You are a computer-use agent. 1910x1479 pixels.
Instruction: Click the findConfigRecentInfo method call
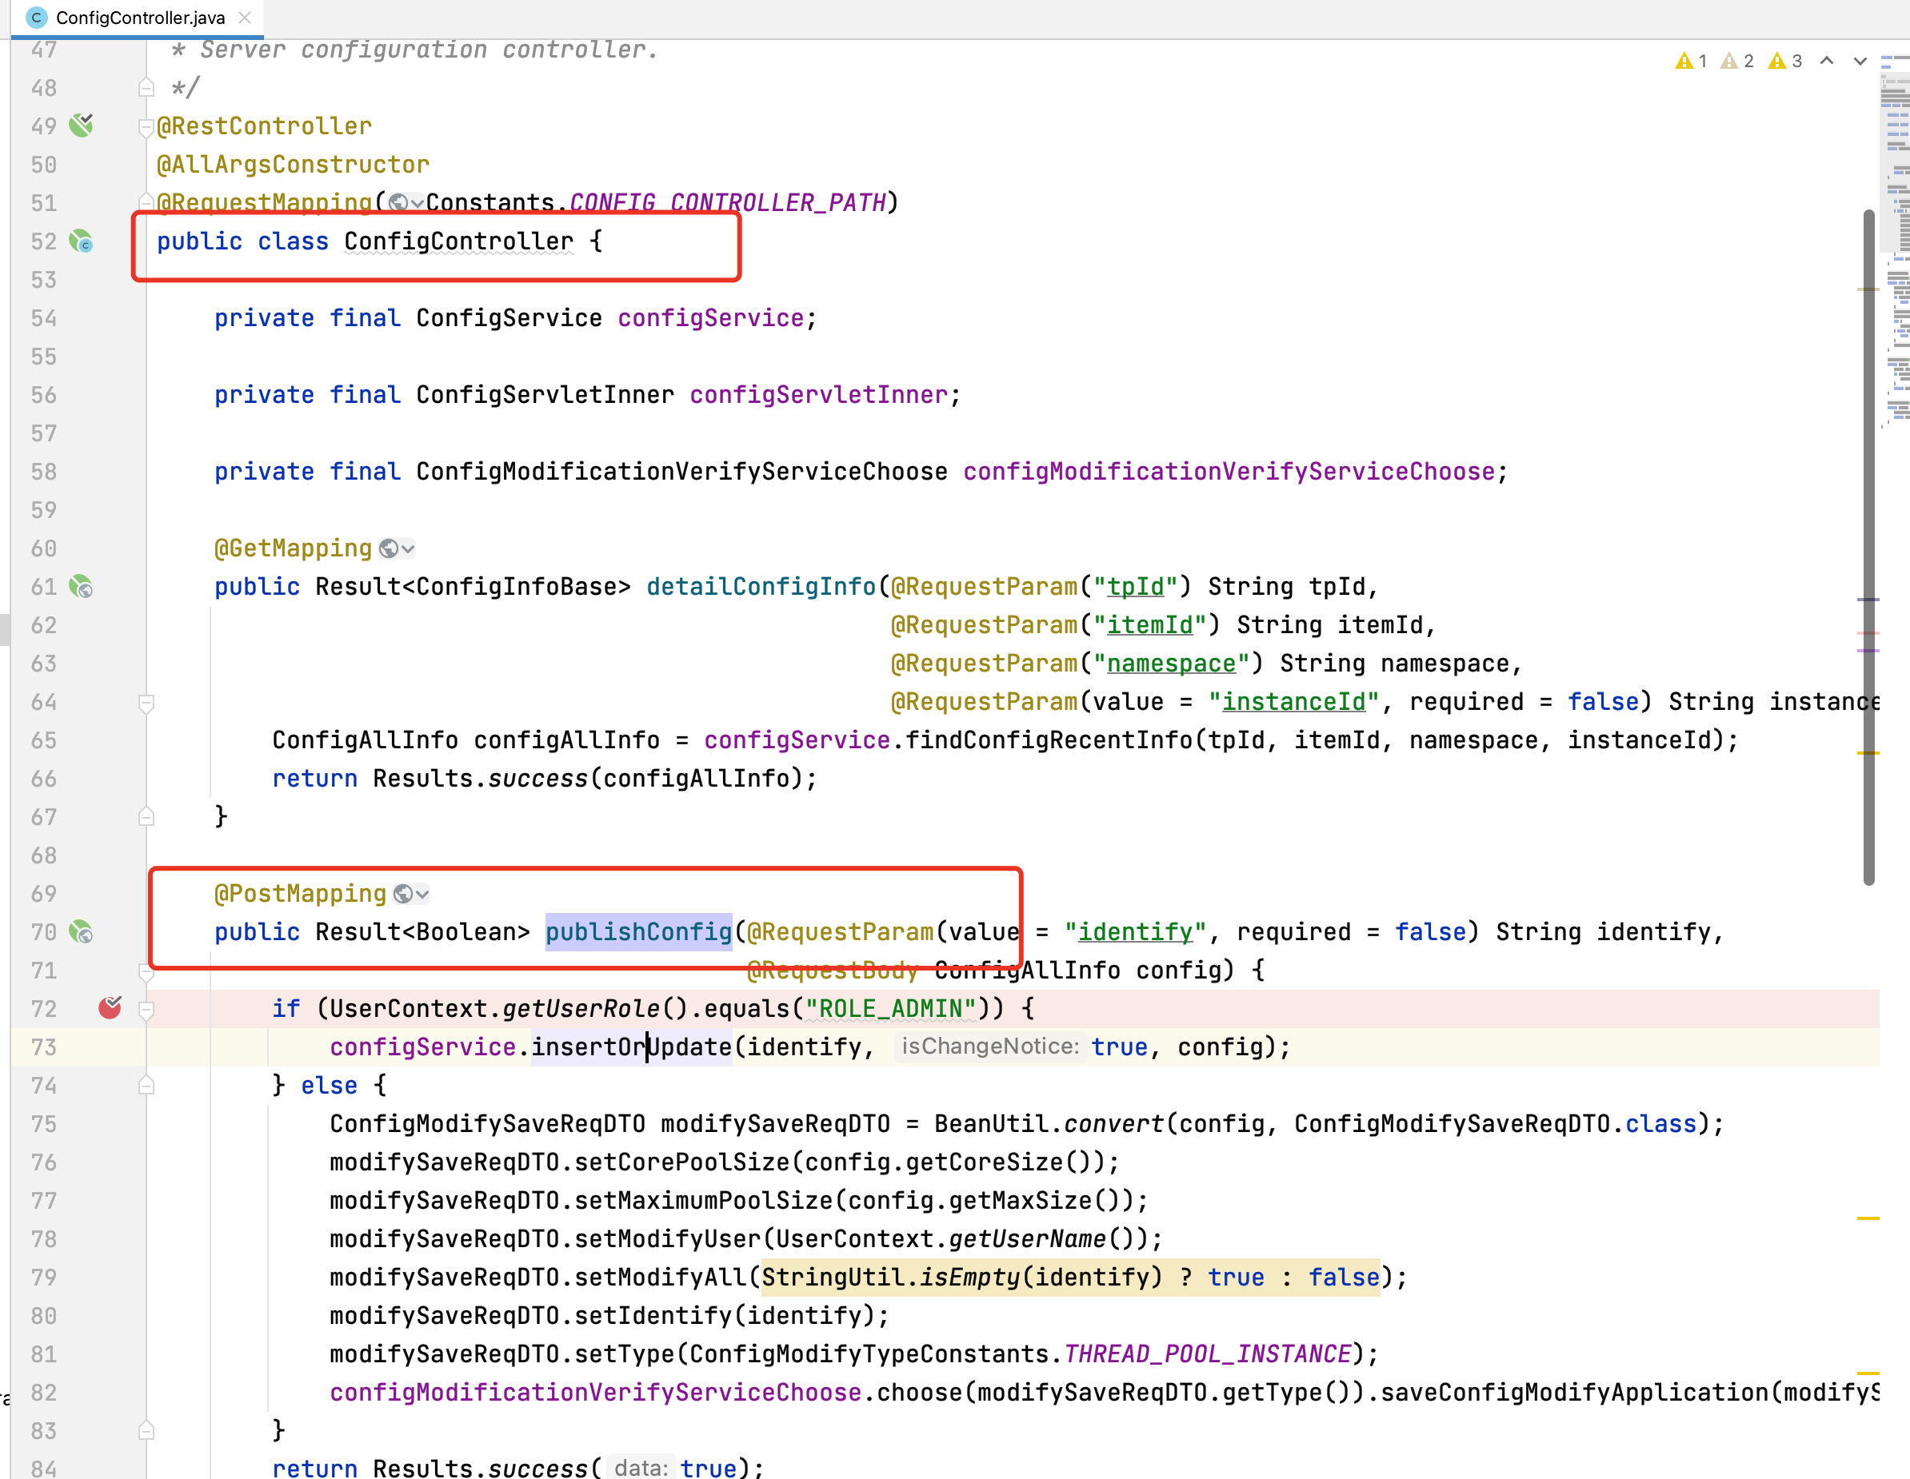tap(1049, 740)
